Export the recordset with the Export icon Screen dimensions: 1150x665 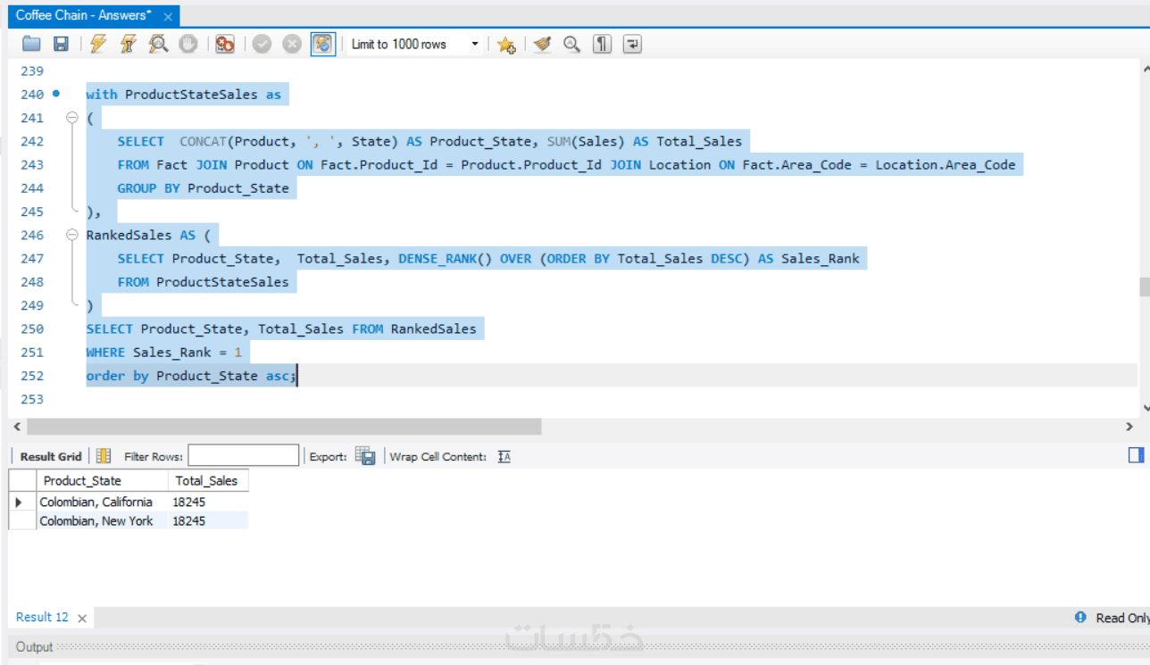click(365, 456)
